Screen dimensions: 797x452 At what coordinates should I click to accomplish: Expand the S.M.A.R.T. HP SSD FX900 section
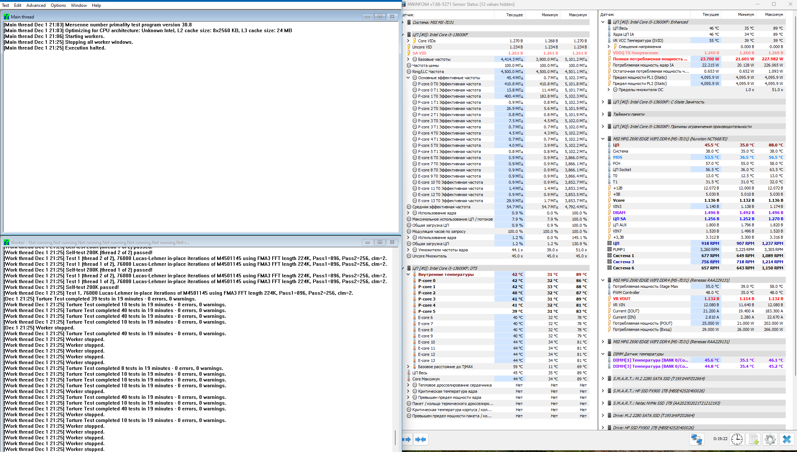pos(603,391)
